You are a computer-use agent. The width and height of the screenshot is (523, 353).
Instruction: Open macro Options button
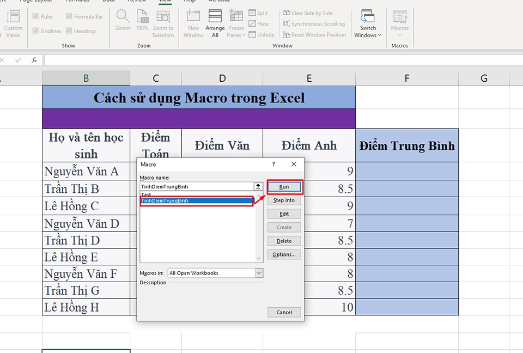[284, 254]
